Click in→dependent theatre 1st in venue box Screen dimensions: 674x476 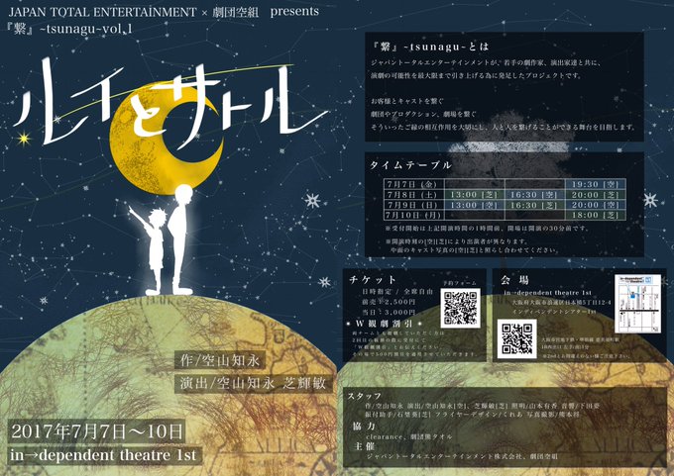pyautogui.click(x=548, y=293)
